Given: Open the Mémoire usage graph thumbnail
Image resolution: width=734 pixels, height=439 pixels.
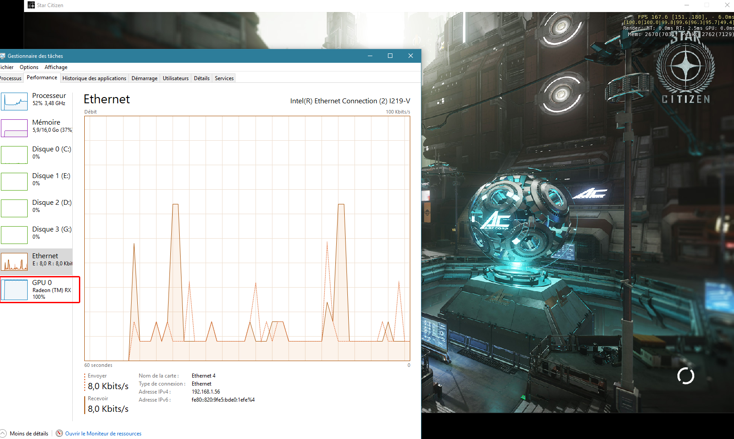Looking at the screenshot, I should [x=14, y=128].
